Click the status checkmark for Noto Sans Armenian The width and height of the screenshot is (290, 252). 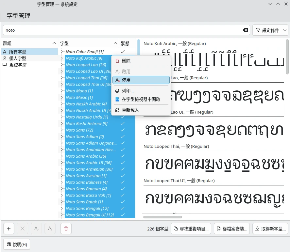(123, 169)
